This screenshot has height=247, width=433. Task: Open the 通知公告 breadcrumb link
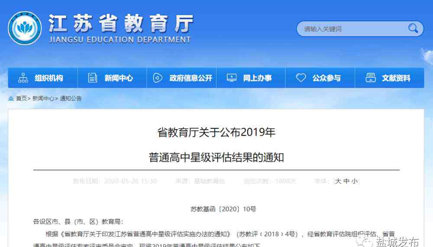click(x=71, y=98)
